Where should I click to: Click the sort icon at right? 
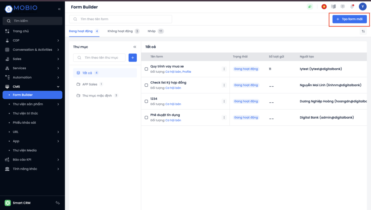click(x=363, y=31)
